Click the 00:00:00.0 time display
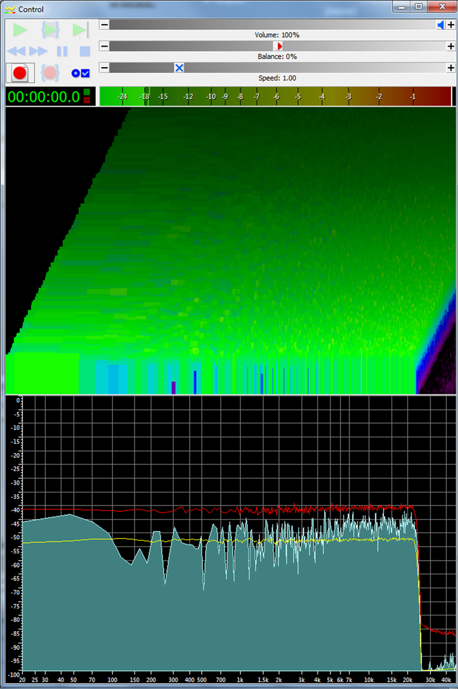 [44, 96]
